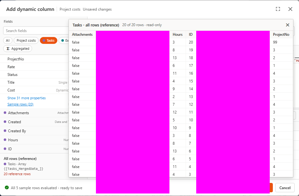
Task: Close the Tasks all rows reference popup
Action: (287, 25)
